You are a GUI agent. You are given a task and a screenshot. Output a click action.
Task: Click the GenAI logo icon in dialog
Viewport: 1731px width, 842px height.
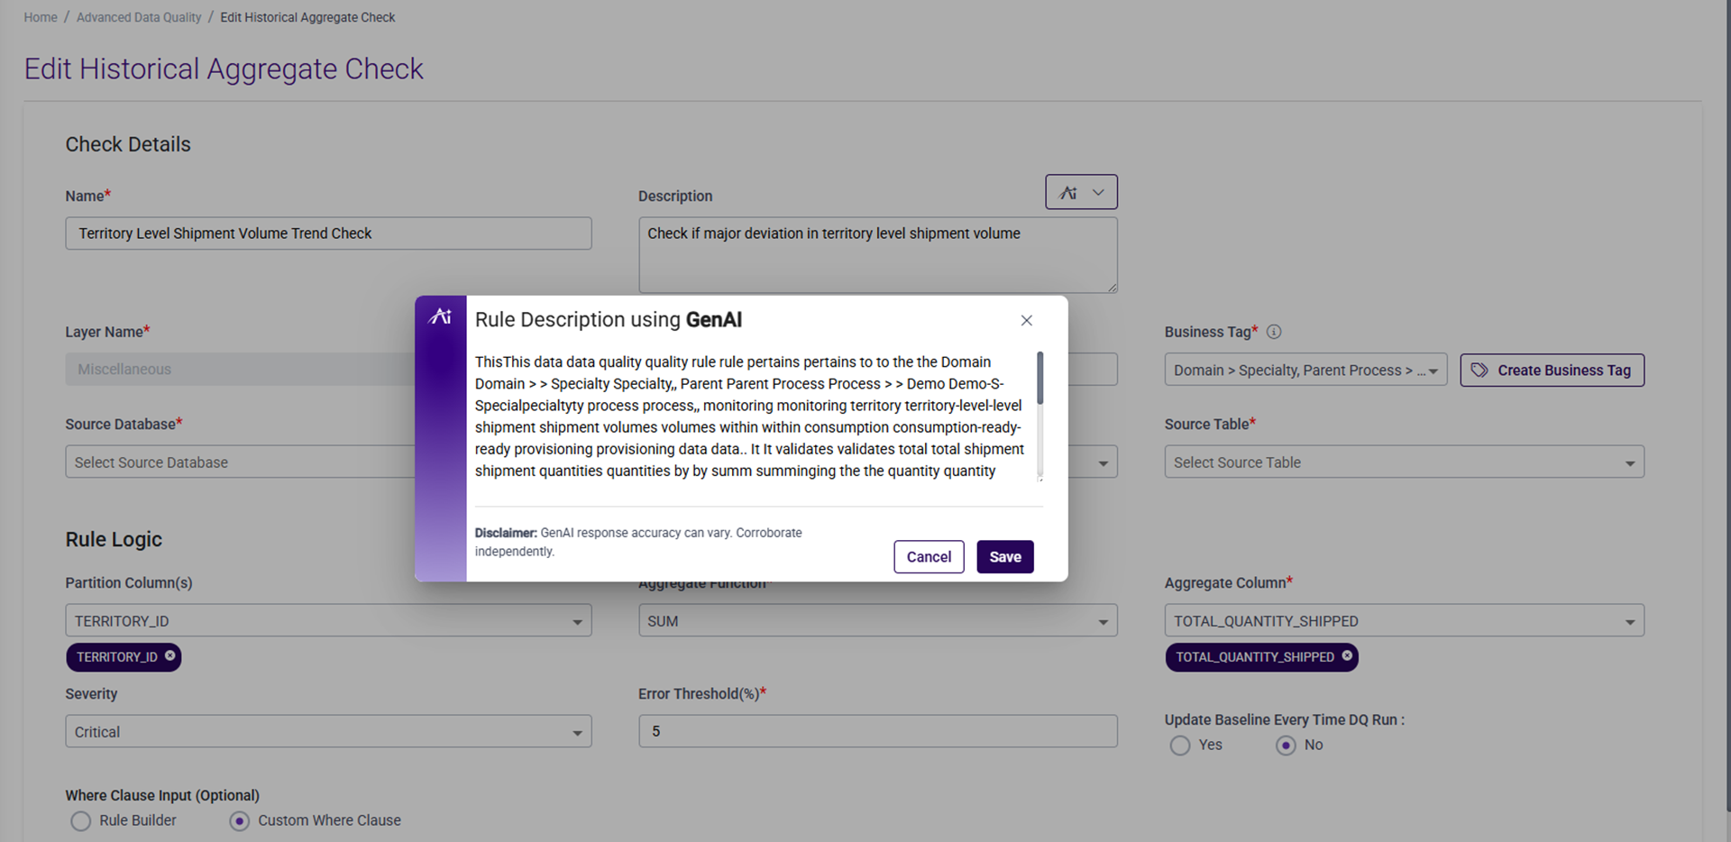click(x=440, y=316)
